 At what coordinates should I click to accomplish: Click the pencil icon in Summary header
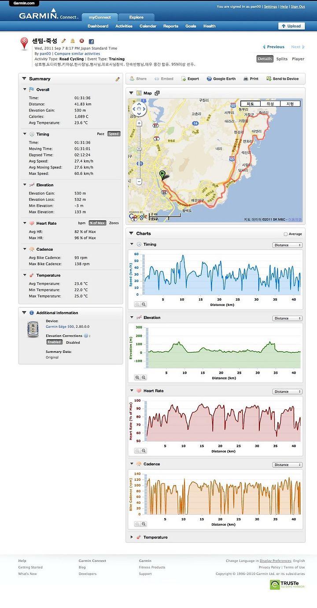118,79
